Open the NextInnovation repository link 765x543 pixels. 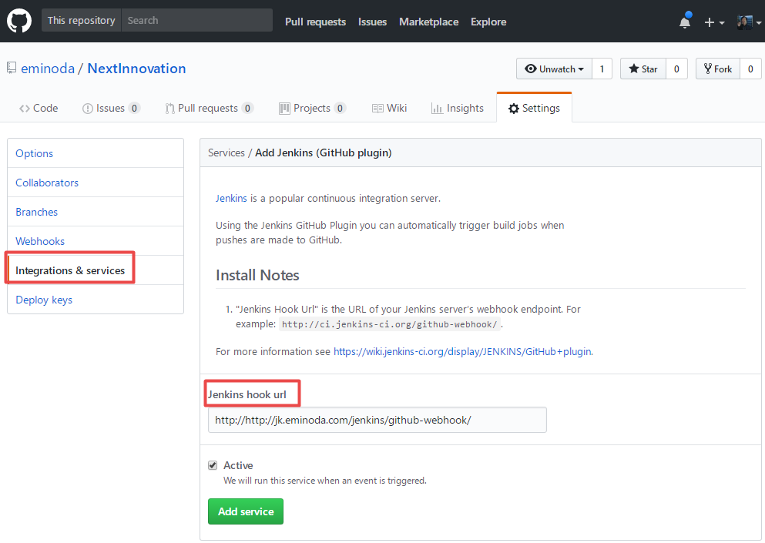coord(136,69)
